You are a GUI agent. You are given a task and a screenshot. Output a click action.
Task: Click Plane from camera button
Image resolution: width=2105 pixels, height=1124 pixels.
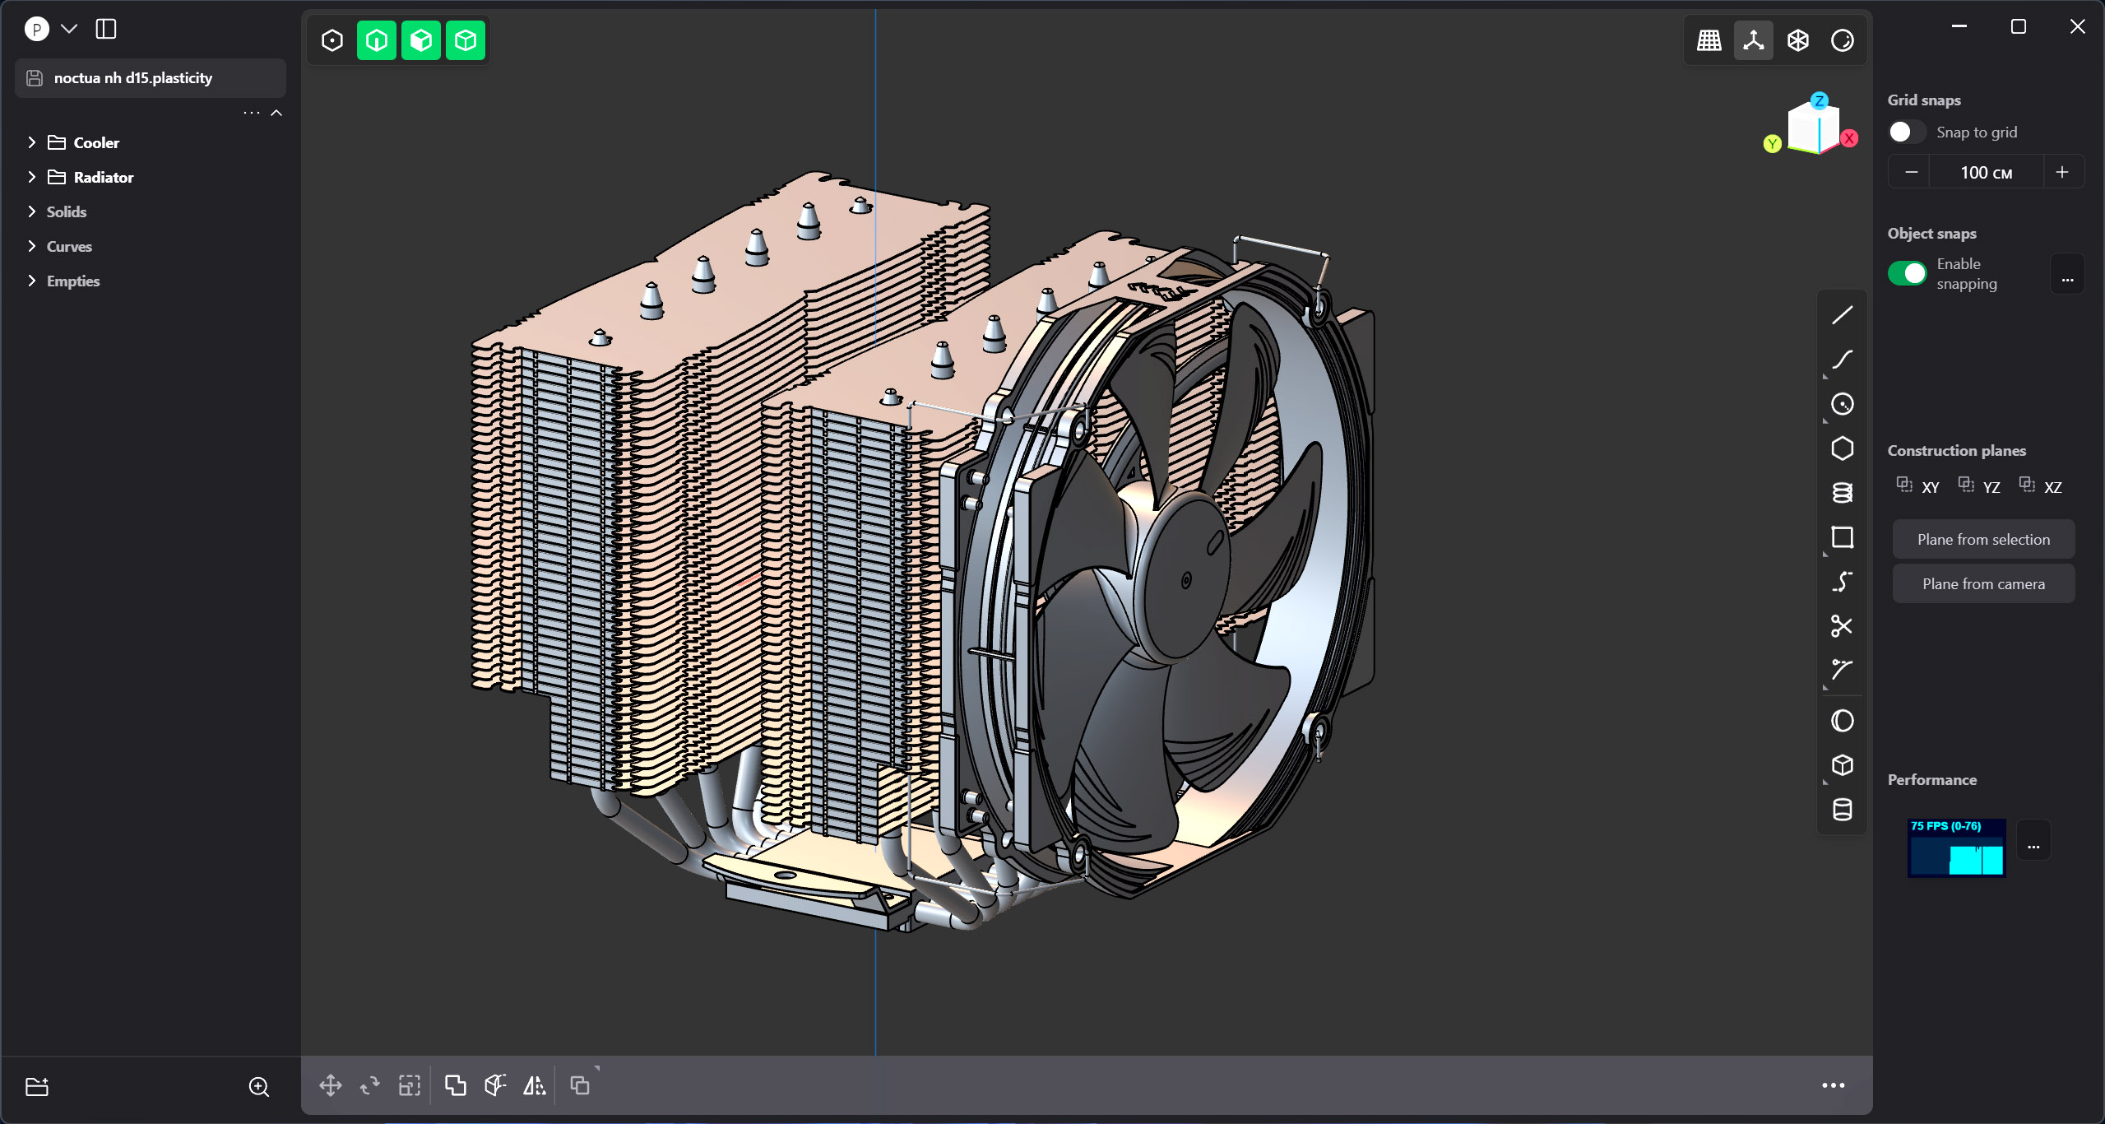coord(1982,584)
